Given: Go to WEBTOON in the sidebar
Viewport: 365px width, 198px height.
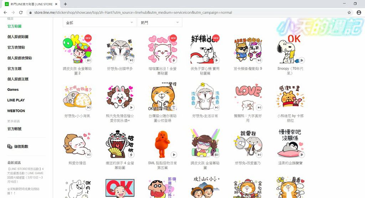Looking at the screenshot, I should tap(16, 111).
